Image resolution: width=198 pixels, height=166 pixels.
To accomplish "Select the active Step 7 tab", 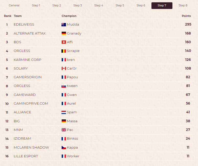I will (162, 6).
